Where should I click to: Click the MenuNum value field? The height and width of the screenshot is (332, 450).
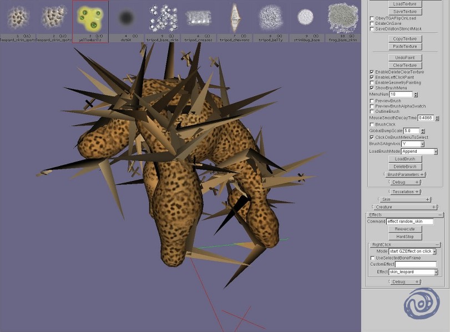point(401,95)
